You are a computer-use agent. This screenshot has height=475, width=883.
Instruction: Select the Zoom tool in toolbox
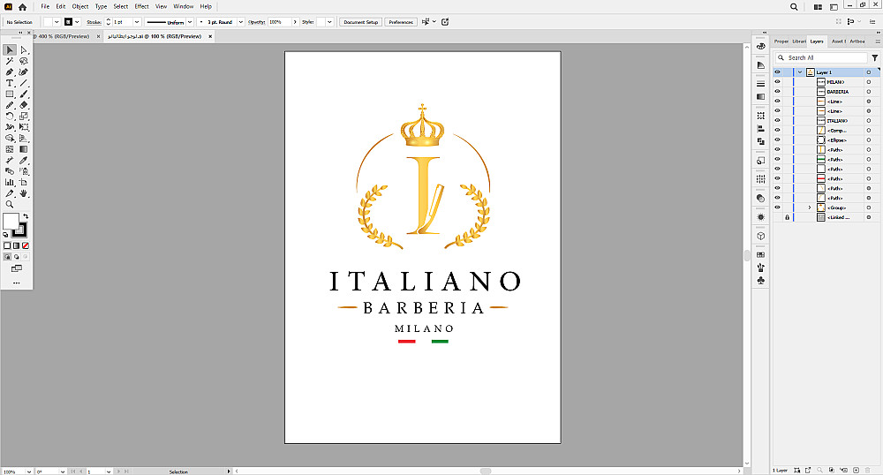click(x=10, y=204)
